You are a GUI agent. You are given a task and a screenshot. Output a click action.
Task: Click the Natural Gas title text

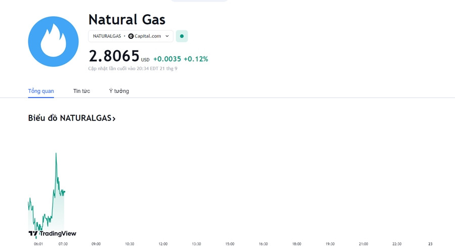(127, 20)
